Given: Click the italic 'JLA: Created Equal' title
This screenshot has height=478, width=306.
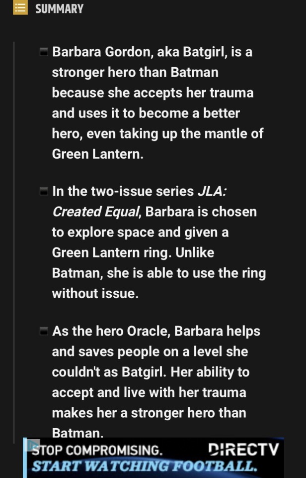Looking at the screenshot, I should 94,212.
